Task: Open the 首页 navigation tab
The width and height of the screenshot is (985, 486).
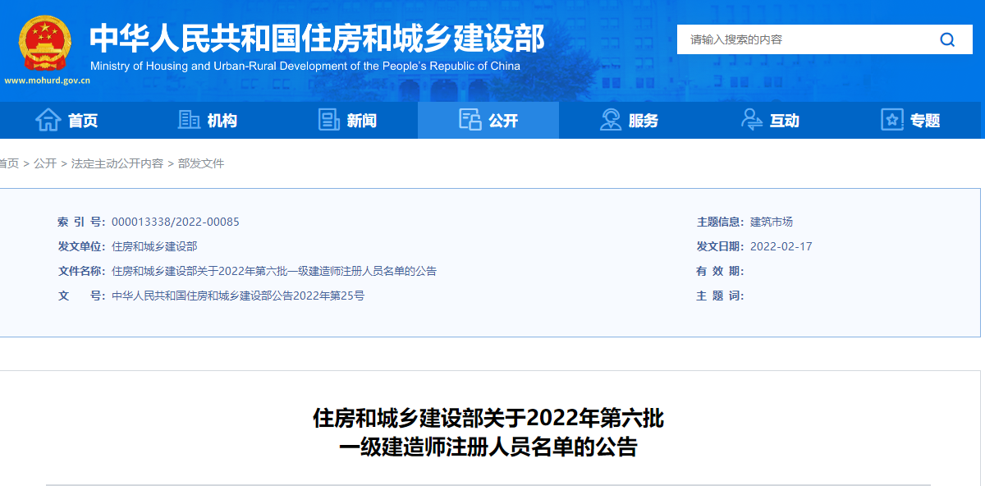Action: click(83, 121)
